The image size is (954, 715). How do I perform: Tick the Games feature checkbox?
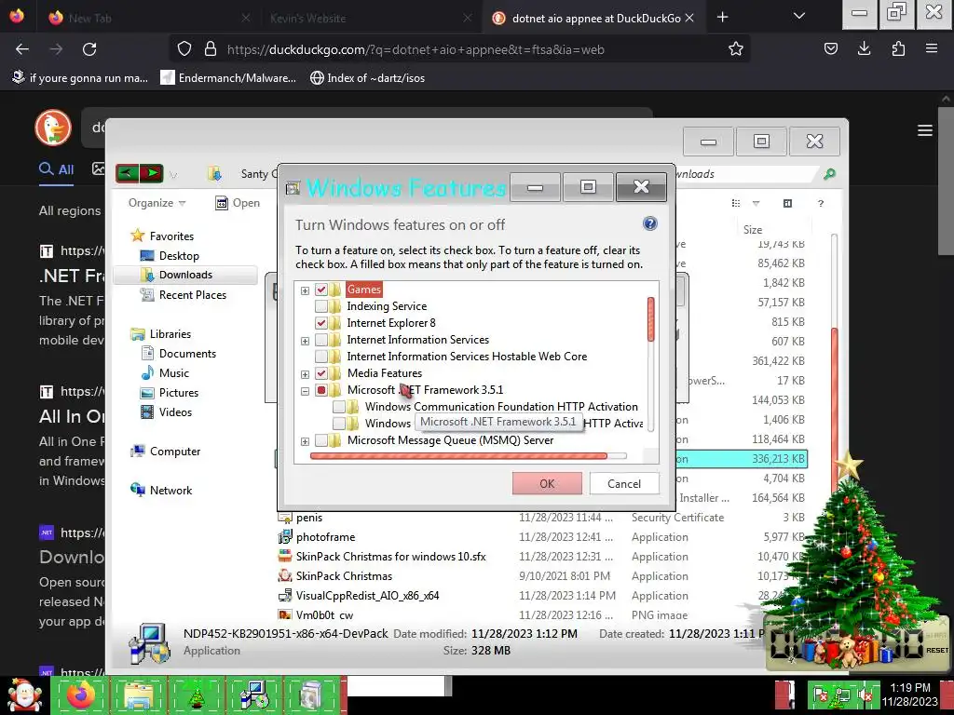(x=321, y=290)
